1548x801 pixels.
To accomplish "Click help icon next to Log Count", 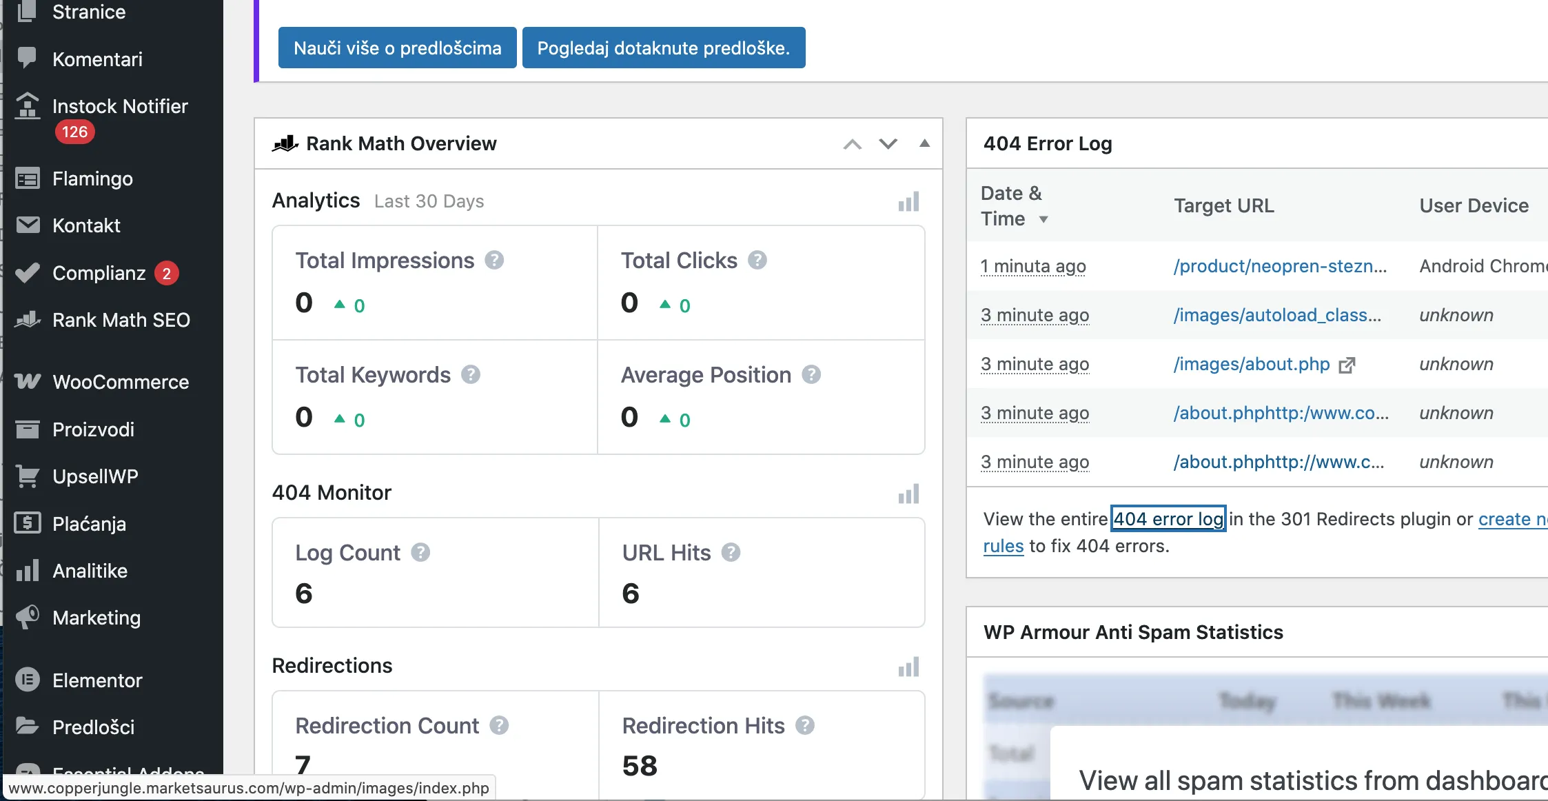I will (420, 552).
